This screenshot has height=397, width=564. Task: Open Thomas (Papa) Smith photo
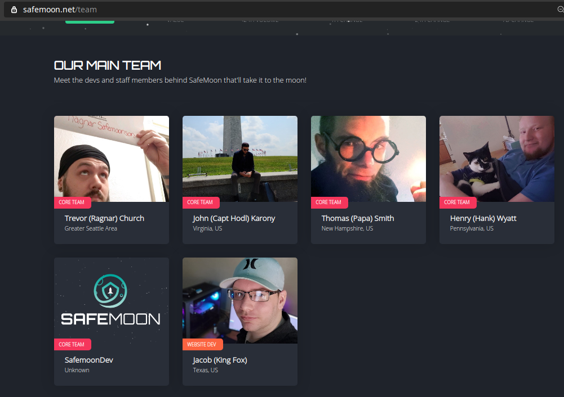(368, 159)
